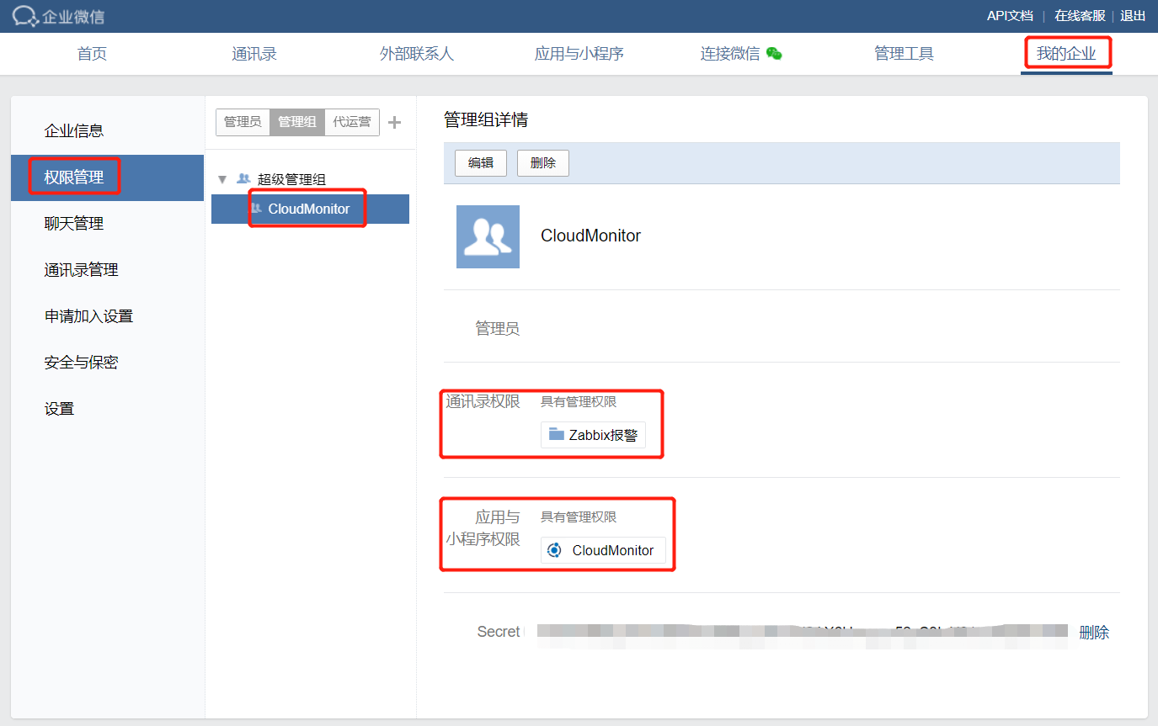Viewport: 1158px width, 726px height.
Task: Collapse the 超级管理组 tree node
Action: [222, 179]
